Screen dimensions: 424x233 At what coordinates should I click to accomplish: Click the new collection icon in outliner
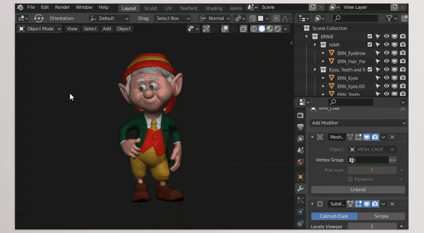click(405, 19)
